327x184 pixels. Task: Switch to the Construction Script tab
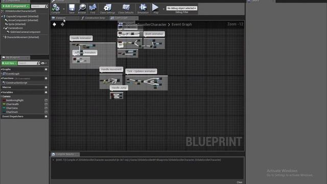[x=95, y=18]
